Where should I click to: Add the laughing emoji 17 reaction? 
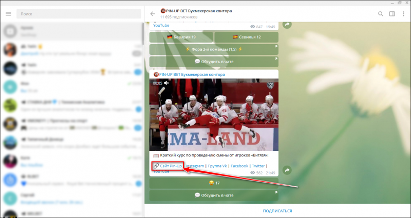point(214,183)
